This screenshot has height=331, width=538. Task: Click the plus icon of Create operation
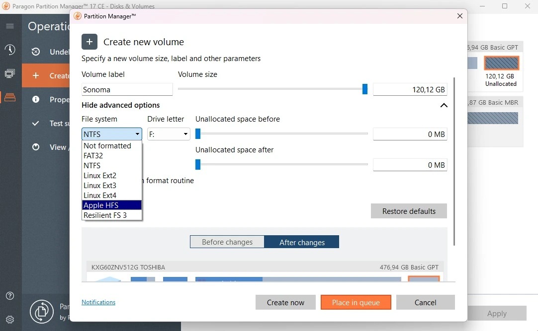pyautogui.click(x=36, y=75)
